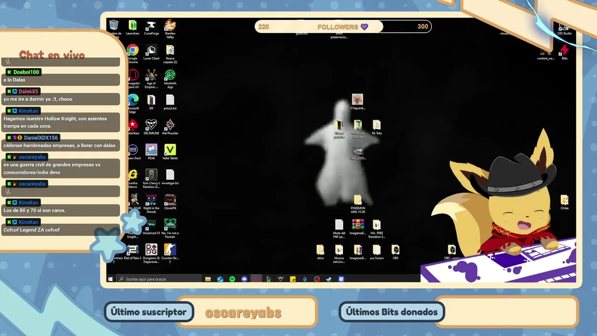Open the Windows Start menu
The height and width of the screenshot is (336, 597).
pyautogui.click(x=111, y=279)
